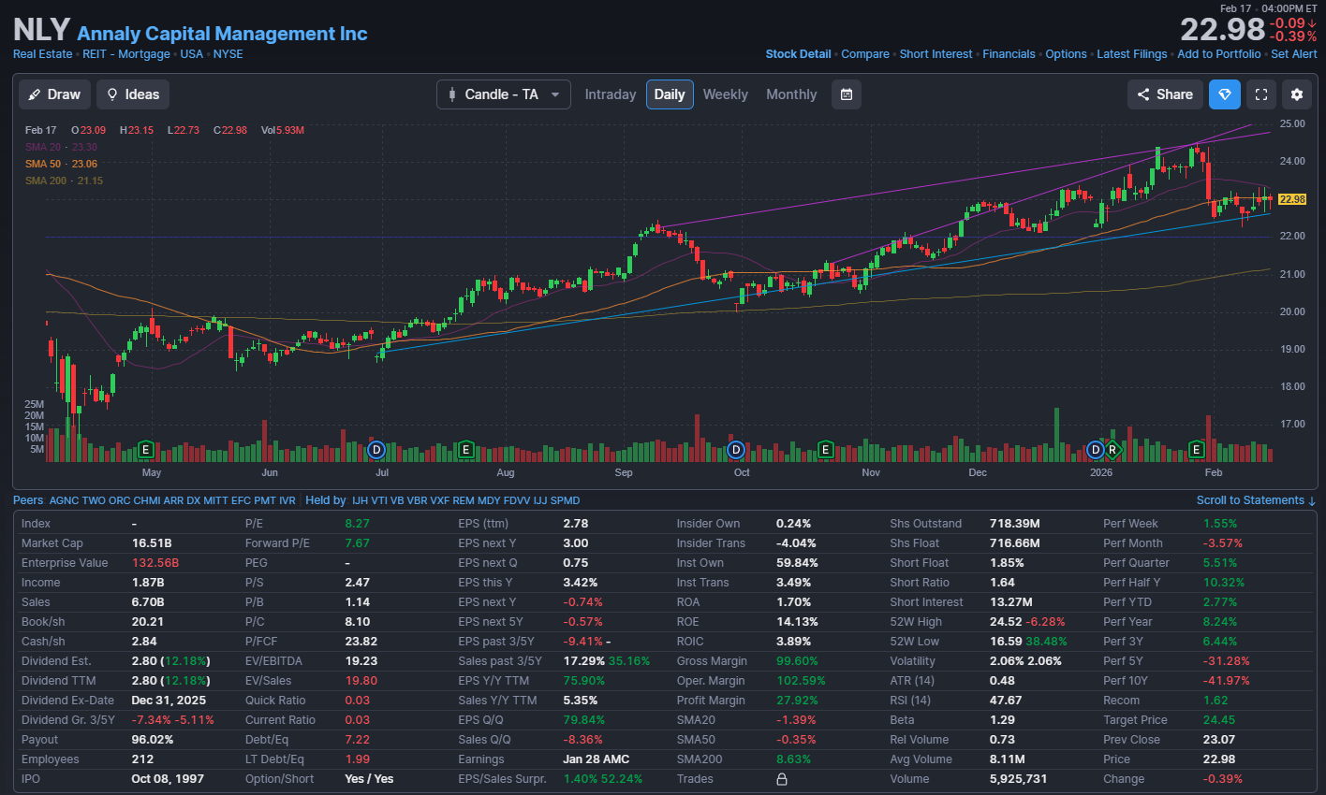Viewport: 1326px width, 795px height.
Task: Click the dividend D marker near Oct
Action: coord(736,450)
